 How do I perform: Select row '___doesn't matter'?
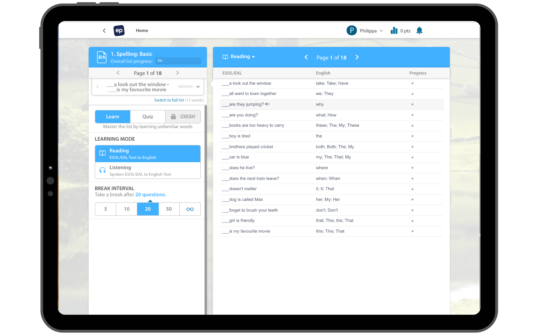332,189
